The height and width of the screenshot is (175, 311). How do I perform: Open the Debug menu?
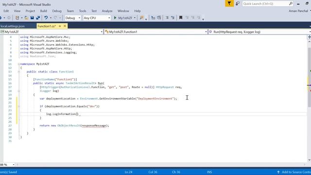click(57, 11)
